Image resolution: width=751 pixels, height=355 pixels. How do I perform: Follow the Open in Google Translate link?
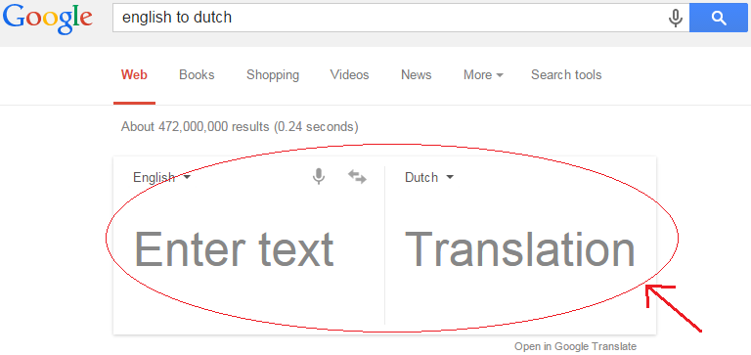(576, 346)
